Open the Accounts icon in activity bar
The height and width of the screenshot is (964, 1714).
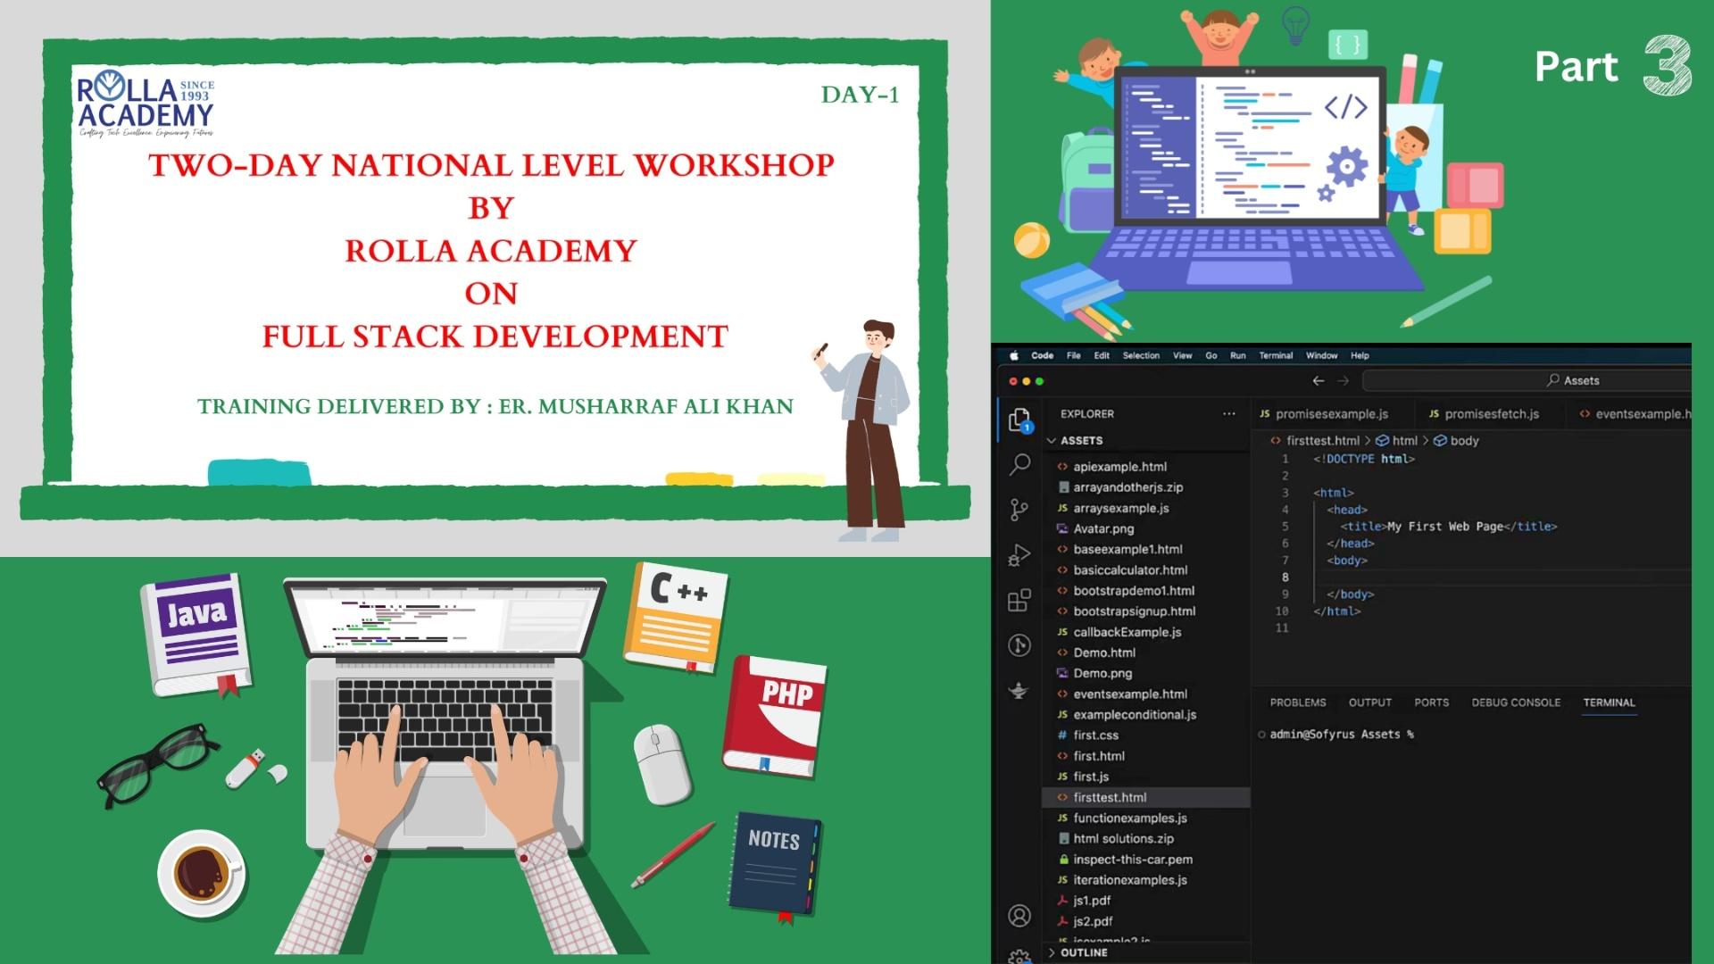pos(1019,916)
